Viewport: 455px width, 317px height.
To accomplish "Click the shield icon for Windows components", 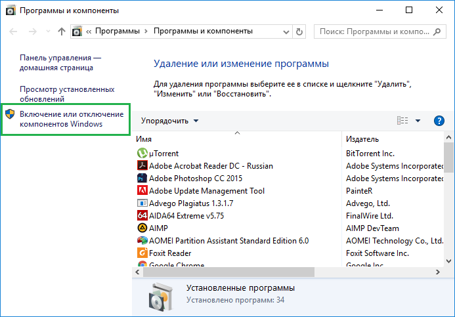I will (10, 114).
